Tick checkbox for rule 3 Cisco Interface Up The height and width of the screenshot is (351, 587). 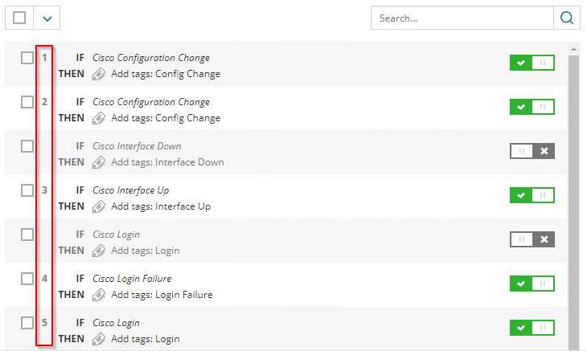(x=27, y=190)
